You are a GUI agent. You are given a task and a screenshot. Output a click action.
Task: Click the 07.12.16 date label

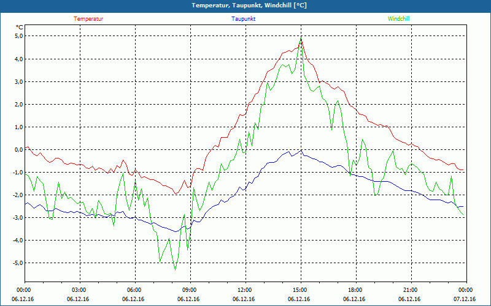(x=465, y=299)
